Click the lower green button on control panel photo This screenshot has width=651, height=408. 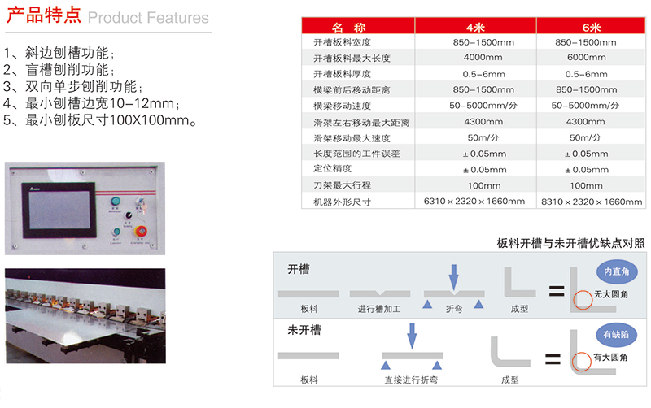coord(116,232)
